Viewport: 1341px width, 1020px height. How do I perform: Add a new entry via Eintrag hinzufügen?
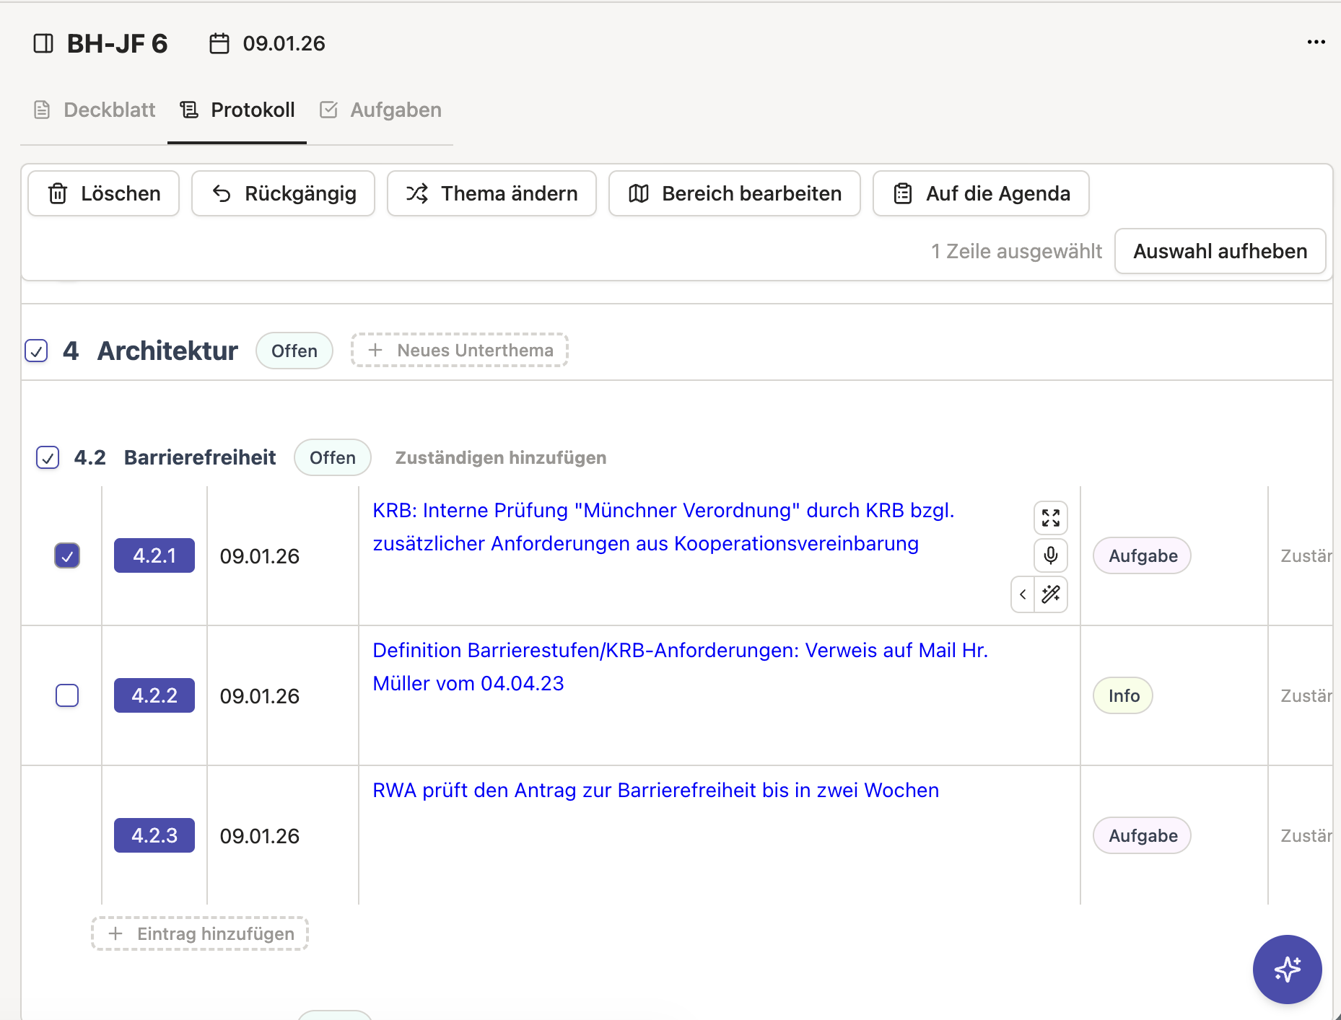[201, 933]
